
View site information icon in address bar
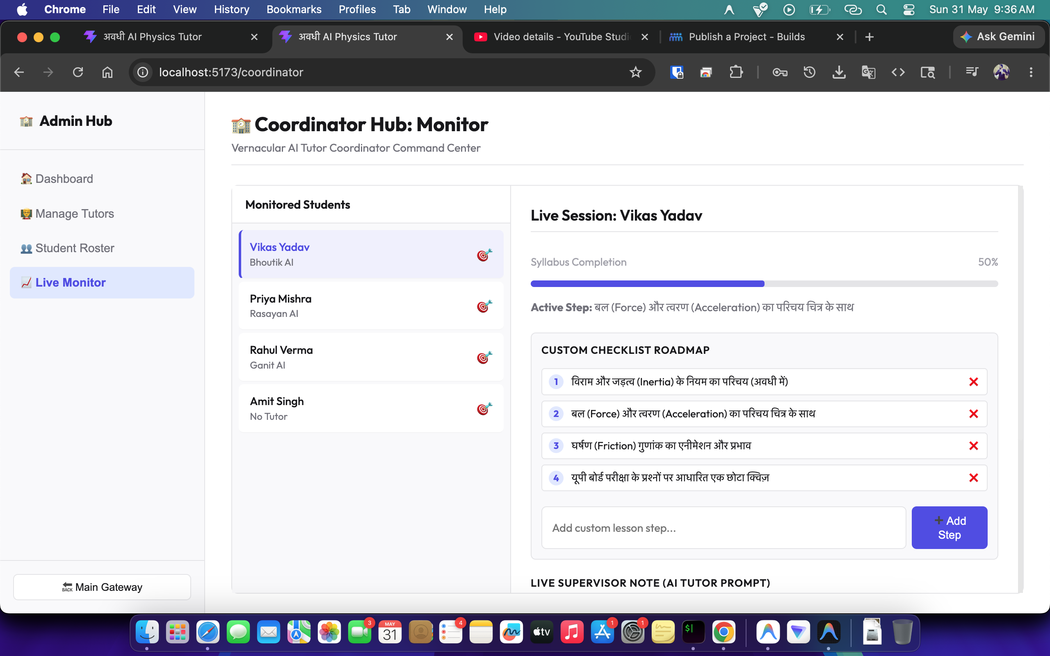click(143, 72)
